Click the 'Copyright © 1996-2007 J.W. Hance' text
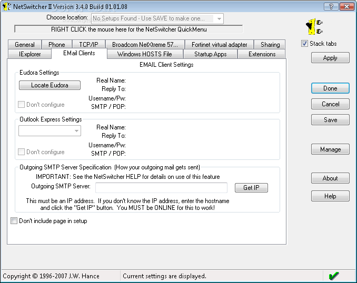This screenshot has height=283, width=357. (x=51, y=276)
